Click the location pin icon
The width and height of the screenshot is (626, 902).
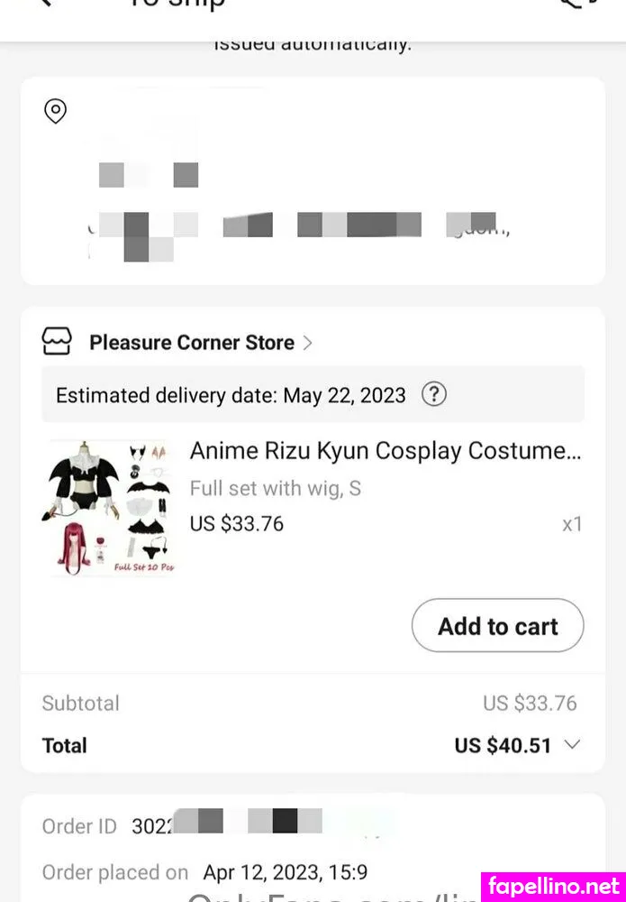click(x=56, y=111)
